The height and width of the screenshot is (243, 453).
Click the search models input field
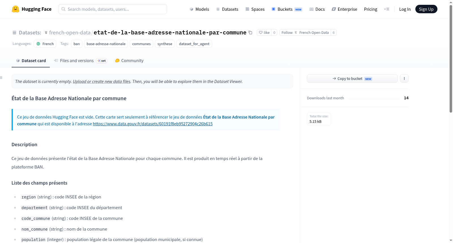[x=113, y=9]
